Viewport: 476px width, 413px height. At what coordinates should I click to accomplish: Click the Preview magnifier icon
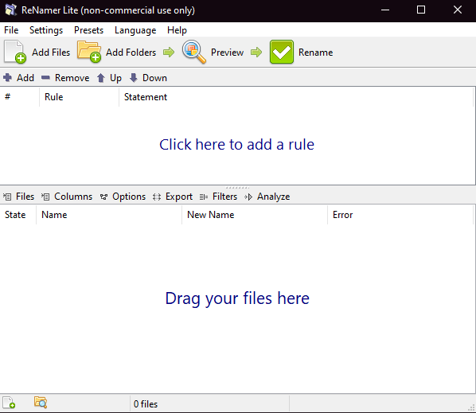193,52
